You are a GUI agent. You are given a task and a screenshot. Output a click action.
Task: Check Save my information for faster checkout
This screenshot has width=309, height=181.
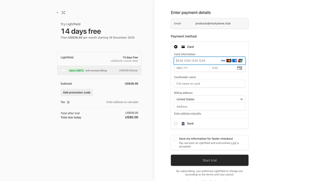[175, 139]
